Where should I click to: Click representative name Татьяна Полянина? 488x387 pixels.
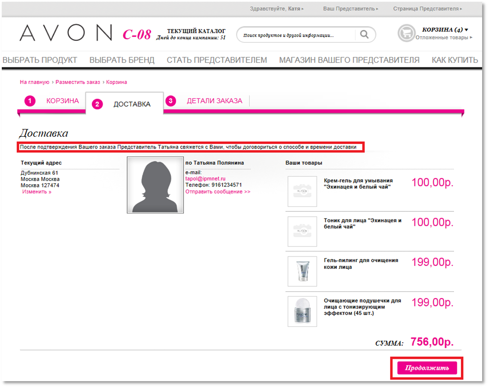(x=219, y=163)
